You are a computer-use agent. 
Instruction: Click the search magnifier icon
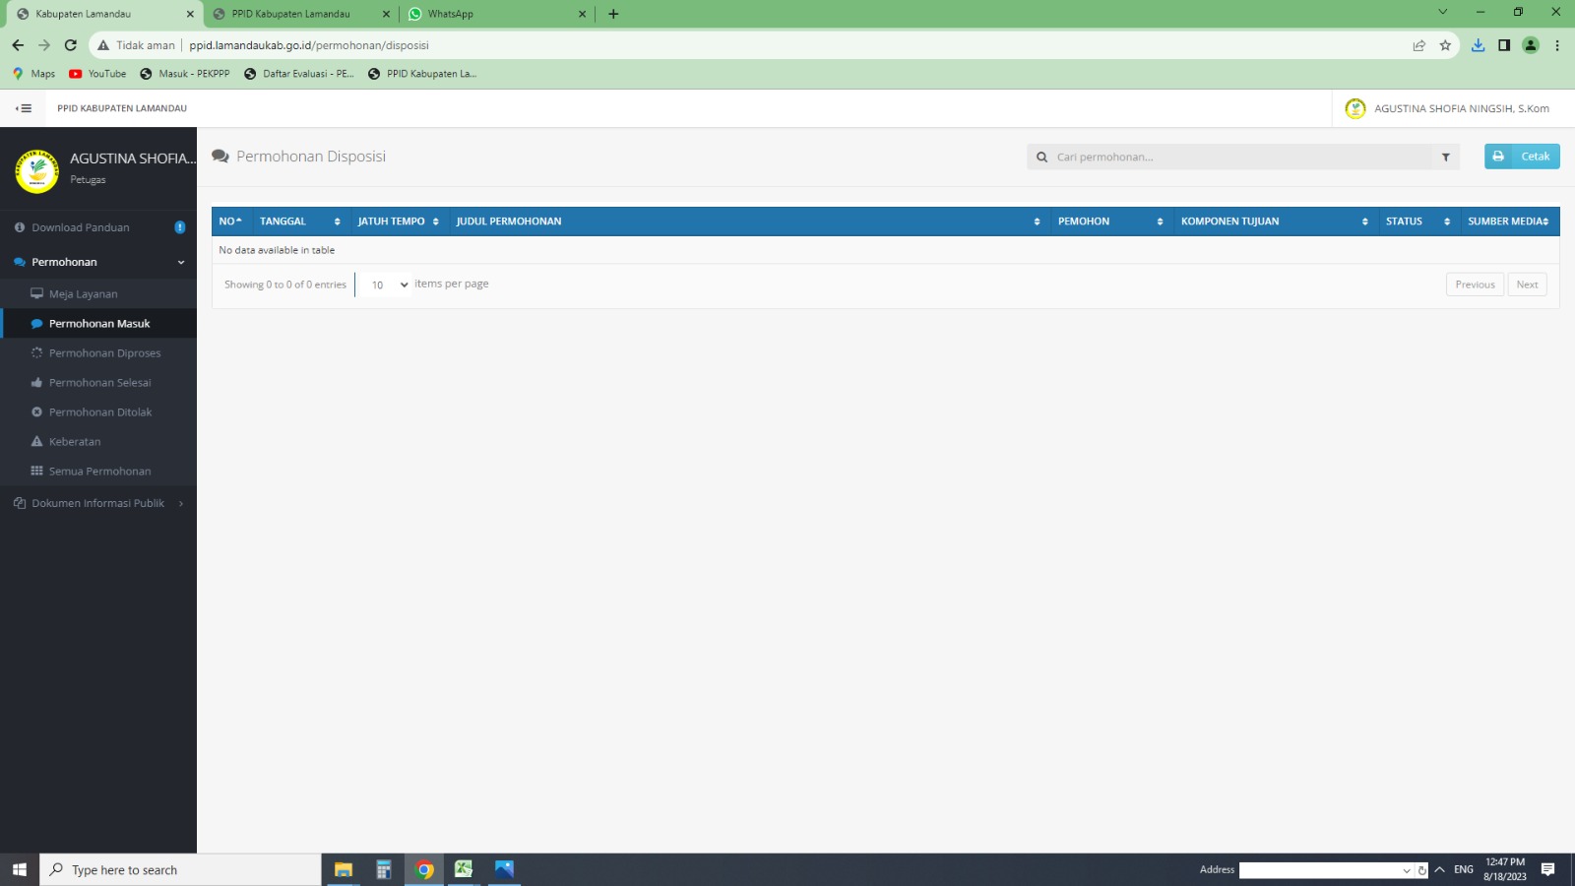click(x=1041, y=157)
